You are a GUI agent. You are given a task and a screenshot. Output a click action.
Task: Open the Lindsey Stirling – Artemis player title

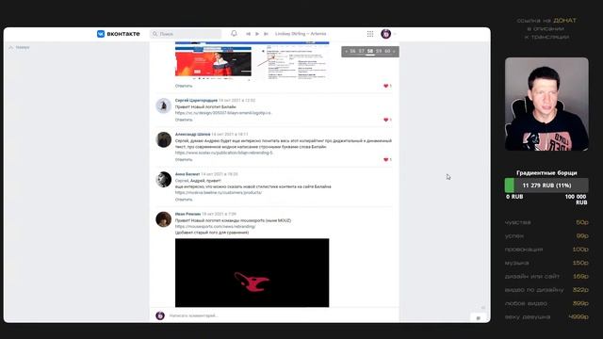point(301,34)
